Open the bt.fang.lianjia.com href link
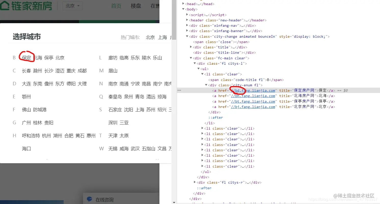 [253, 101]
